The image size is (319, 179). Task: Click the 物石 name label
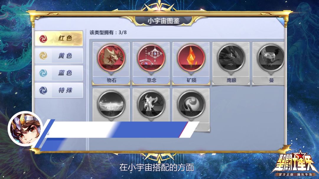pyautogui.click(x=111, y=80)
